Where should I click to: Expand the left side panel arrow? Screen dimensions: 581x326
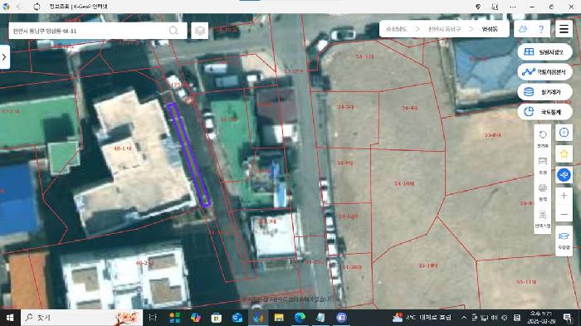4,57
